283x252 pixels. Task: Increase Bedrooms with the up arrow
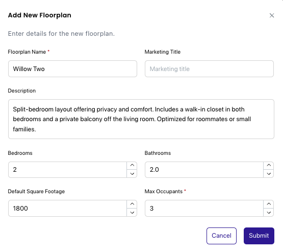tap(132, 165)
